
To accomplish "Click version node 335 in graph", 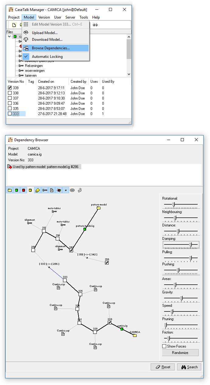I will 80,294.
